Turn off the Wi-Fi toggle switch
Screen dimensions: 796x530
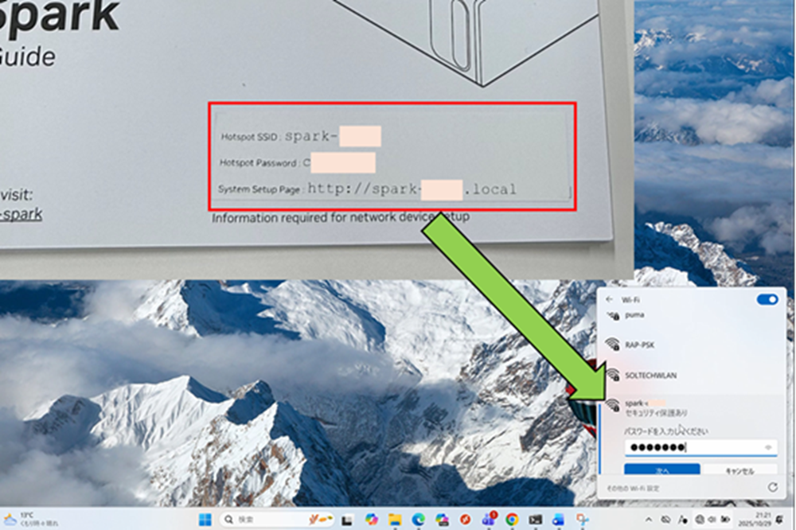[x=767, y=300]
